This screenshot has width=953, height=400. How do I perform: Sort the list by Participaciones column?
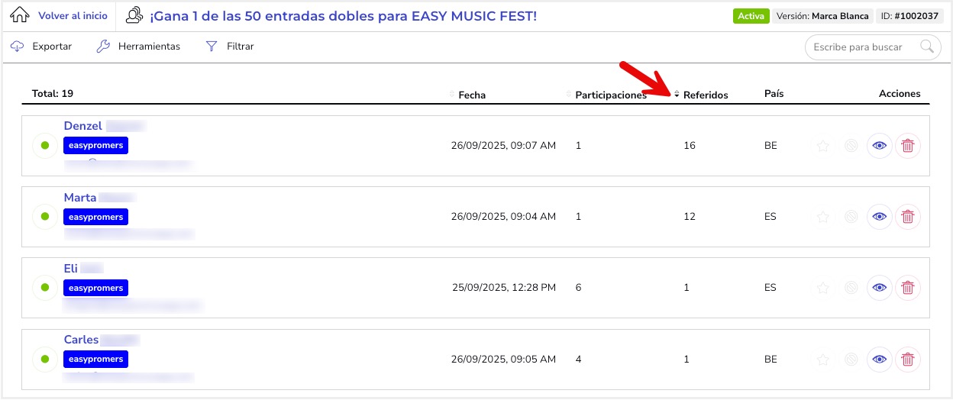coord(610,95)
